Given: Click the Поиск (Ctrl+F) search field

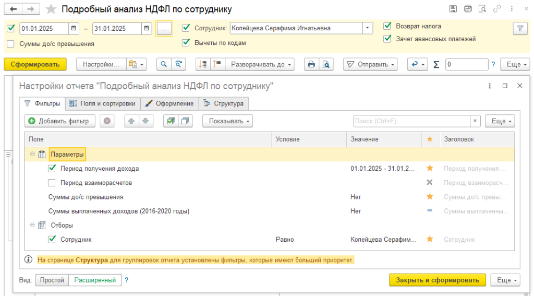Looking at the screenshot, I should [411, 121].
